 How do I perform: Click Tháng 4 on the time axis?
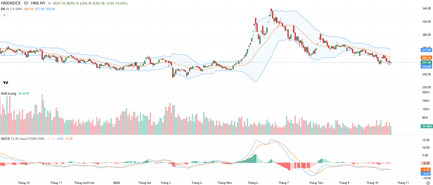coord(197,182)
